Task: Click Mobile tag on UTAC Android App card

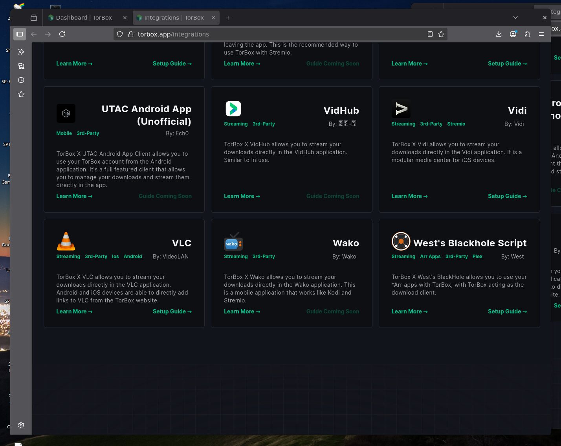Action: (64, 133)
